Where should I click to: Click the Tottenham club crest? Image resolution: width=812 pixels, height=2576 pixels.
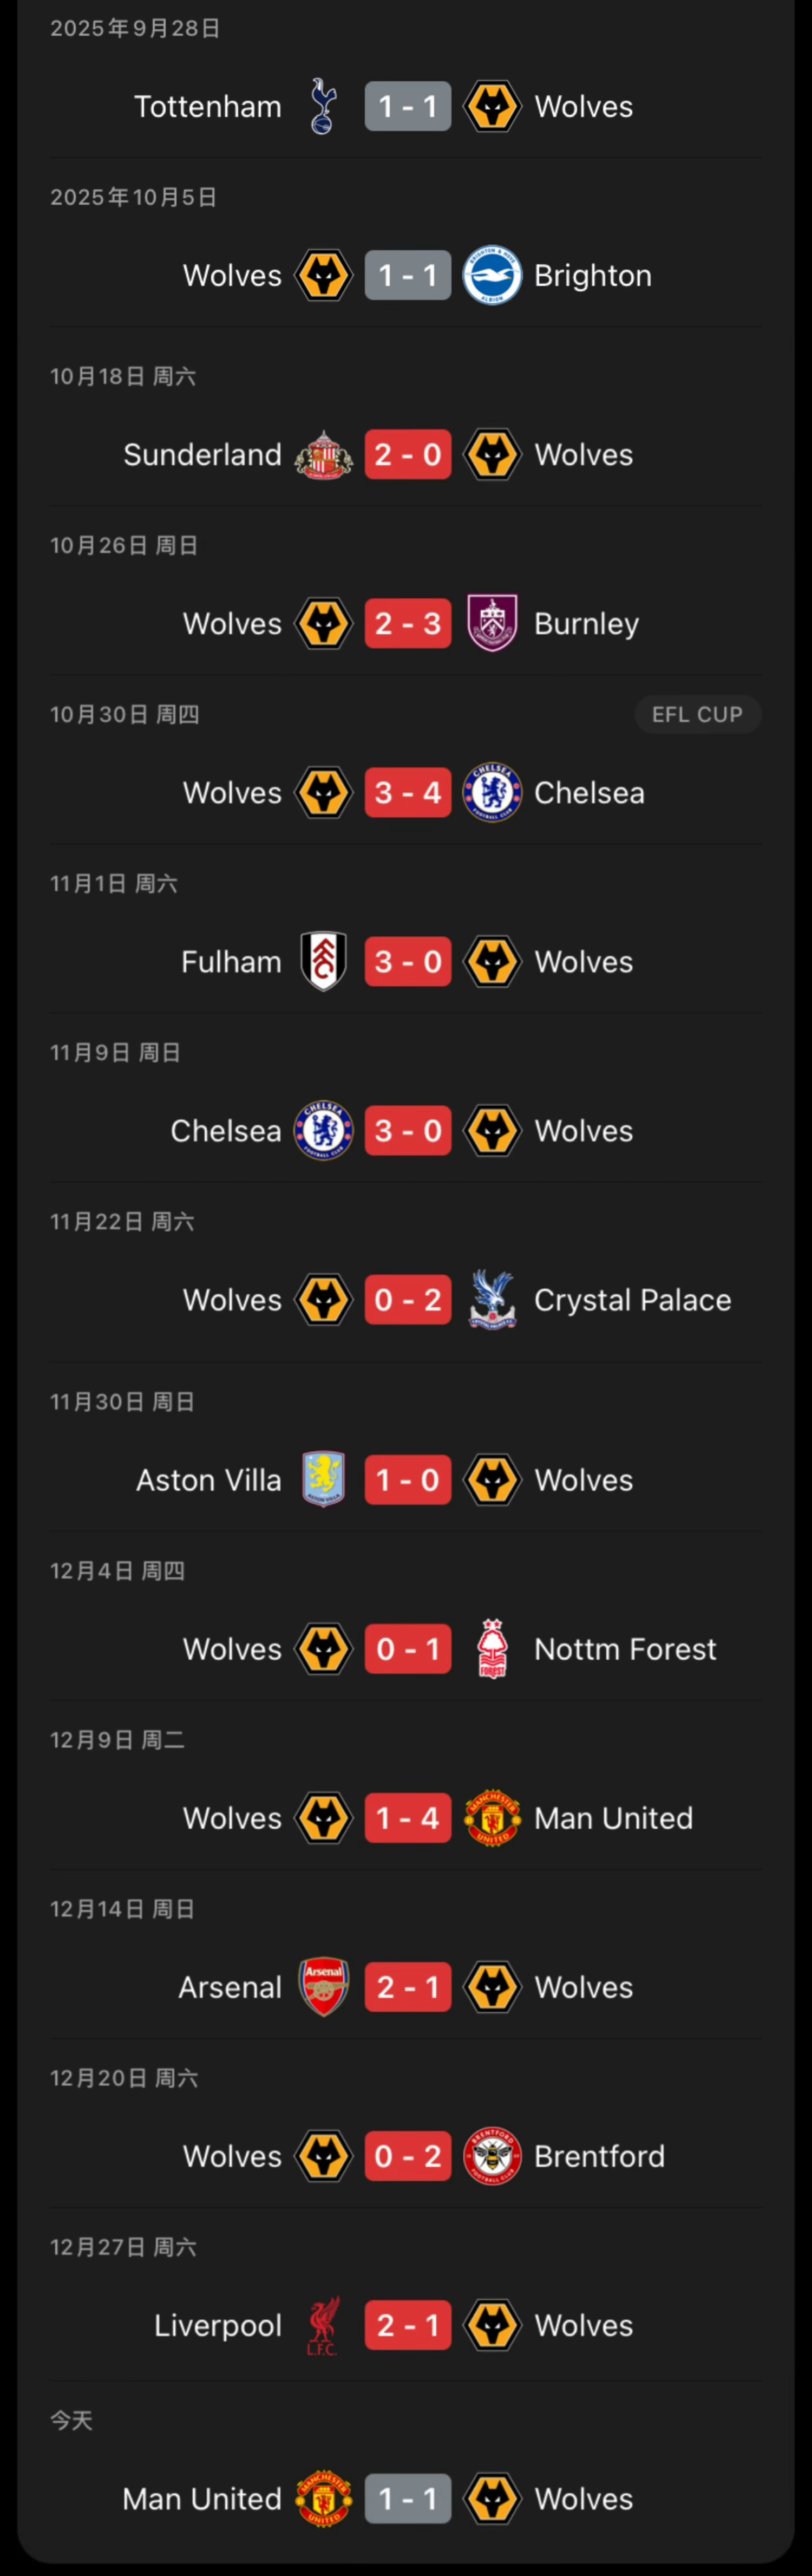(322, 107)
